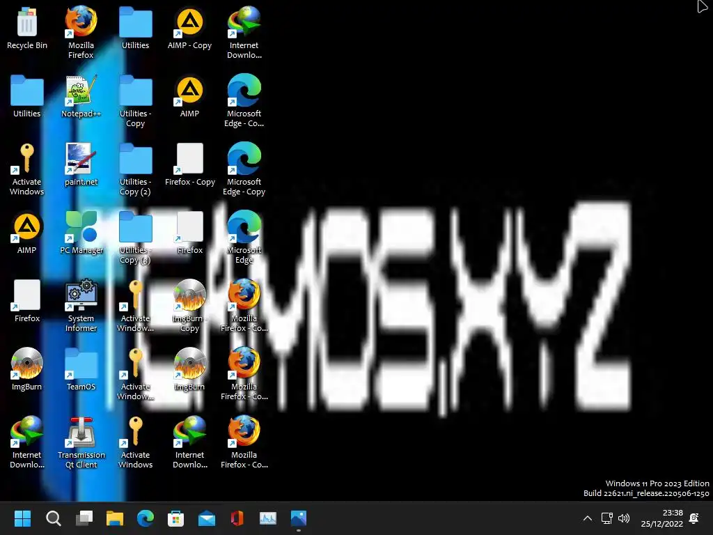Screen dimensions: 713x535
Task: Open Microsoft Store from the taskbar
Action: coord(176,518)
